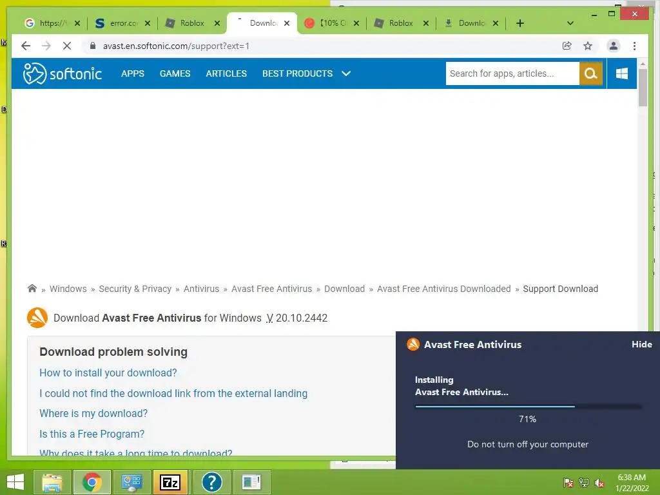This screenshot has height=495, width=660.
Task: Click the Do not turn off your computer text
Action: 528,445
